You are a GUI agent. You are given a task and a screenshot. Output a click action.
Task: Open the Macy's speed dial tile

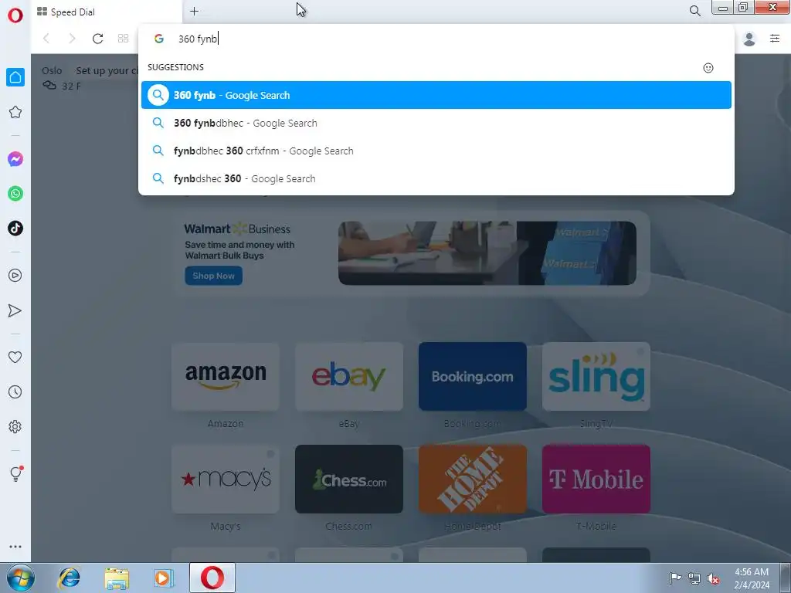pyautogui.click(x=225, y=479)
